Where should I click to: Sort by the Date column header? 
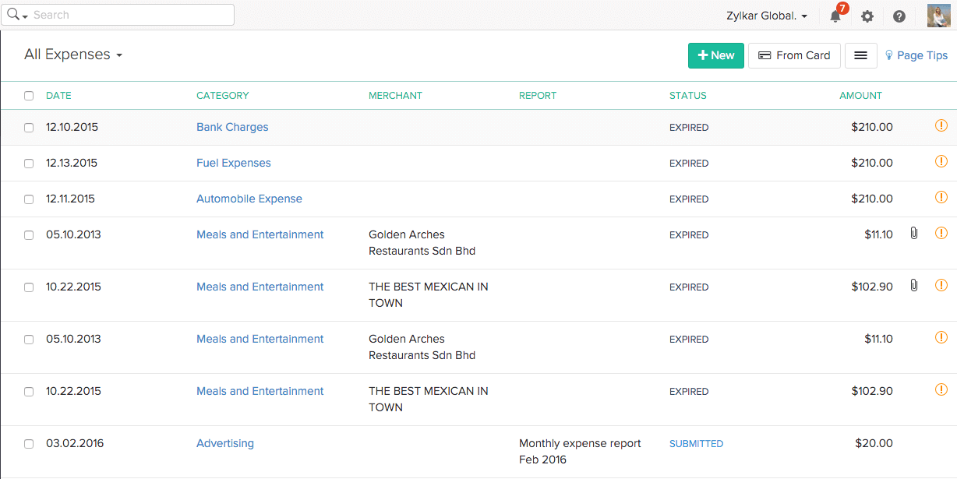tap(58, 96)
